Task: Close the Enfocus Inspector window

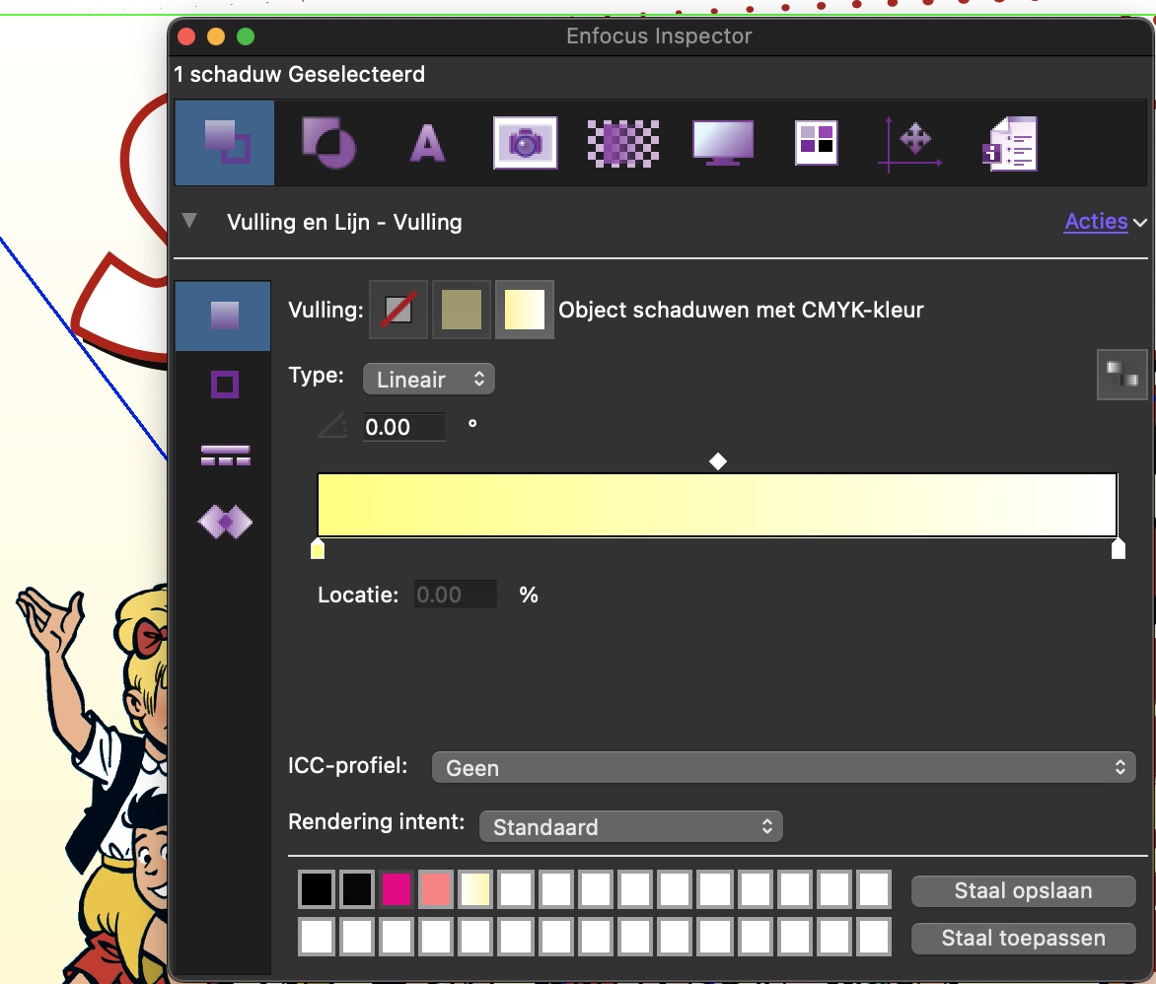Action: (x=186, y=36)
